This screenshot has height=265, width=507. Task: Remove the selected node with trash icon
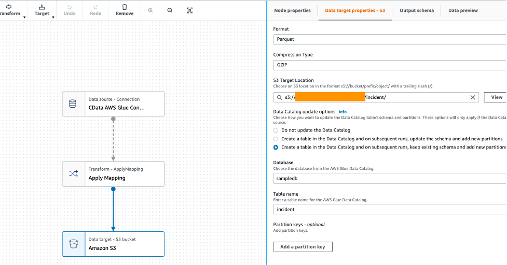click(x=125, y=10)
